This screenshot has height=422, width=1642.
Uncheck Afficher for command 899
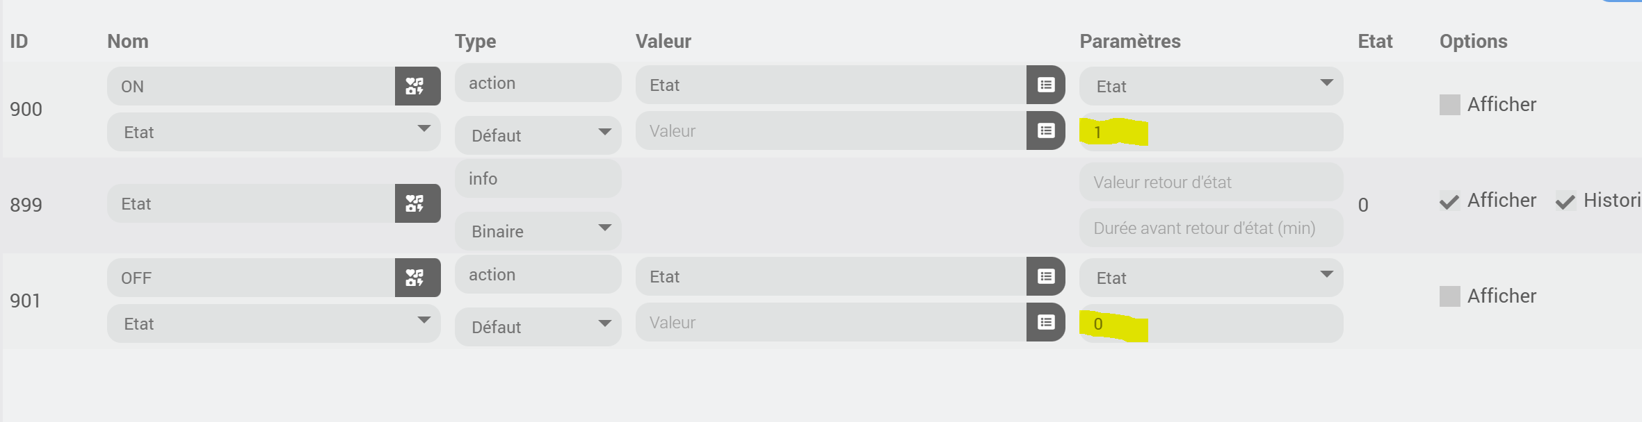pos(1449,201)
